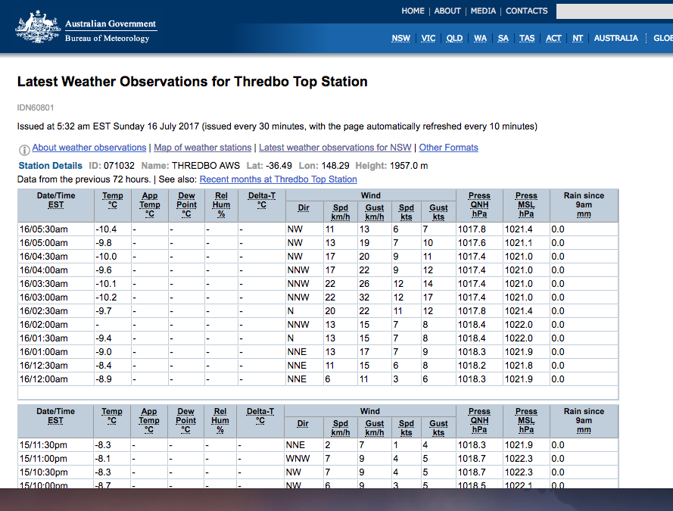Click the Rel Hum % column header
The width and height of the screenshot is (673, 511).
click(x=220, y=204)
